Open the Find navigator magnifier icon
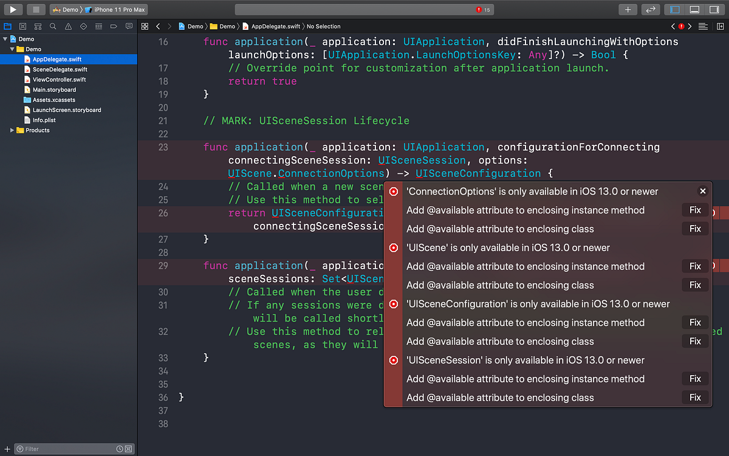This screenshot has height=456, width=729. (x=52, y=26)
